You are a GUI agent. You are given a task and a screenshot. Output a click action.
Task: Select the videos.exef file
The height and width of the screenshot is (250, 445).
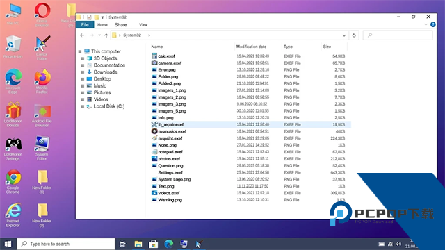pyautogui.click(x=169, y=193)
